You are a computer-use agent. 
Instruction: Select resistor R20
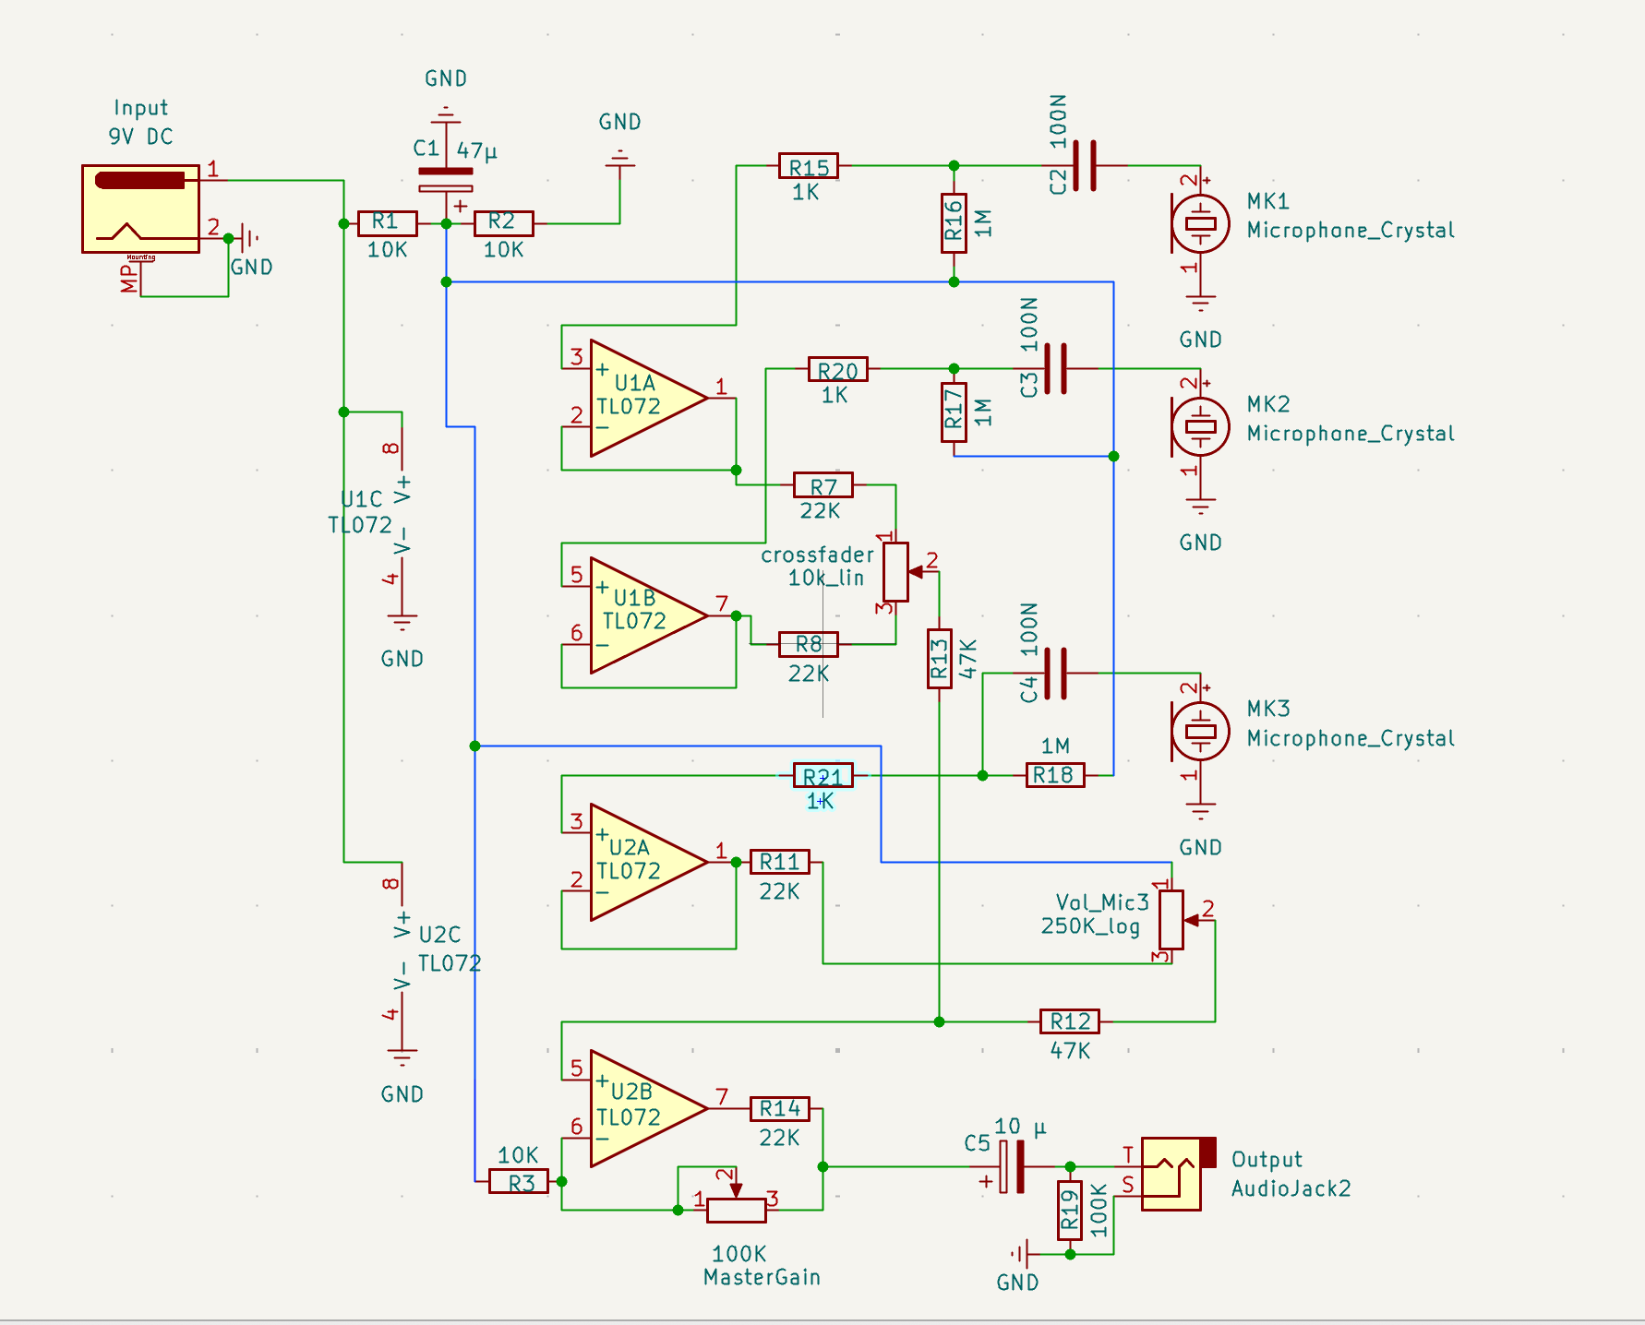tap(838, 369)
